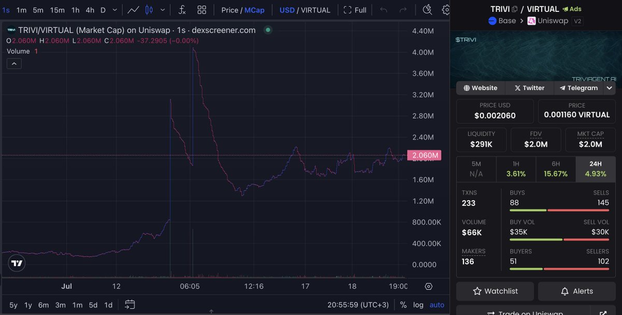Viewport: 622px width, 315px height.
Task: Click the undo arrow icon
Action: coord(384,10)
